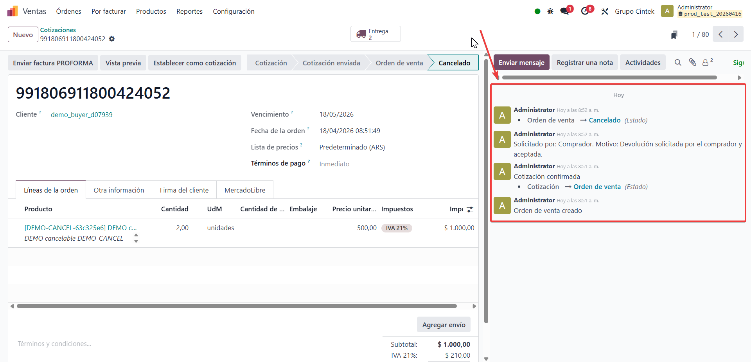Select the Cotización enviada status stage
751x362 pixels.
[x=331, y=63]
